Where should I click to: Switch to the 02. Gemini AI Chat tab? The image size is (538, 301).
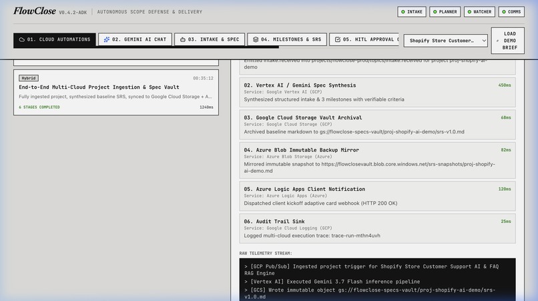point(135,39)
